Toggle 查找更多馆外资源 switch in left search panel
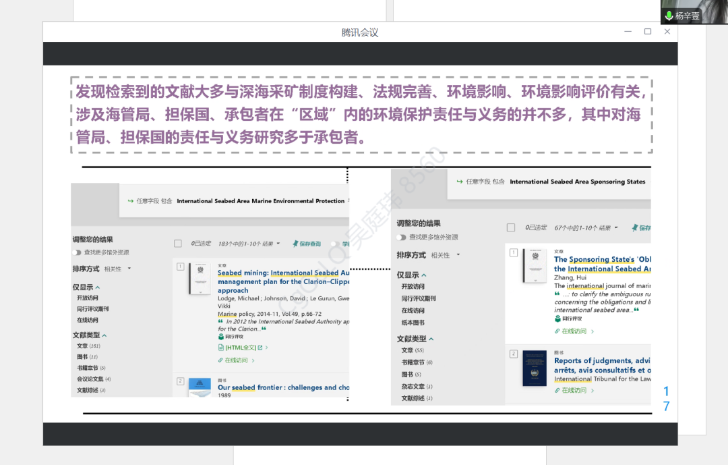 coord(77,252)
